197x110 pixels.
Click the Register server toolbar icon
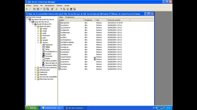(x=64, y=9)
